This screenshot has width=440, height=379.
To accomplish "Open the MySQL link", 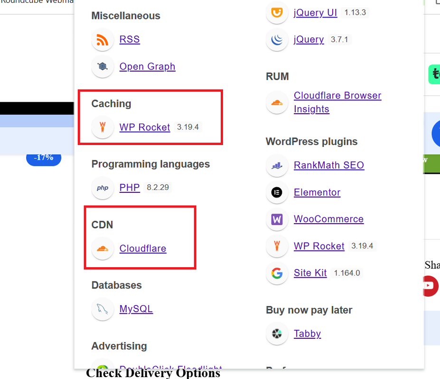I will [x=136, y=309].
